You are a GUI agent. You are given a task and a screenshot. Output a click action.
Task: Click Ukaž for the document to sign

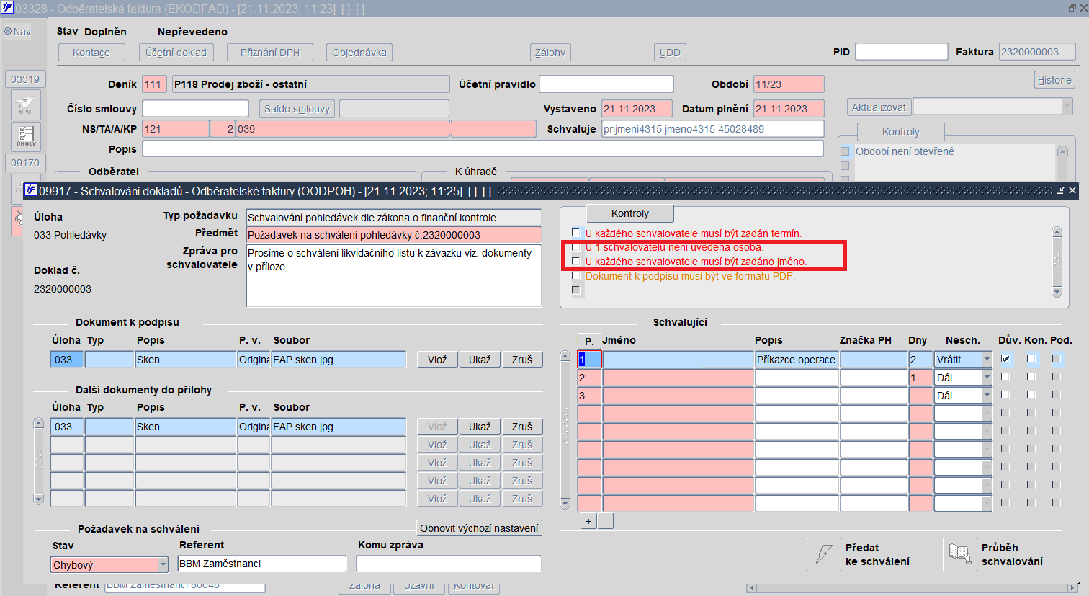[480, 360]
